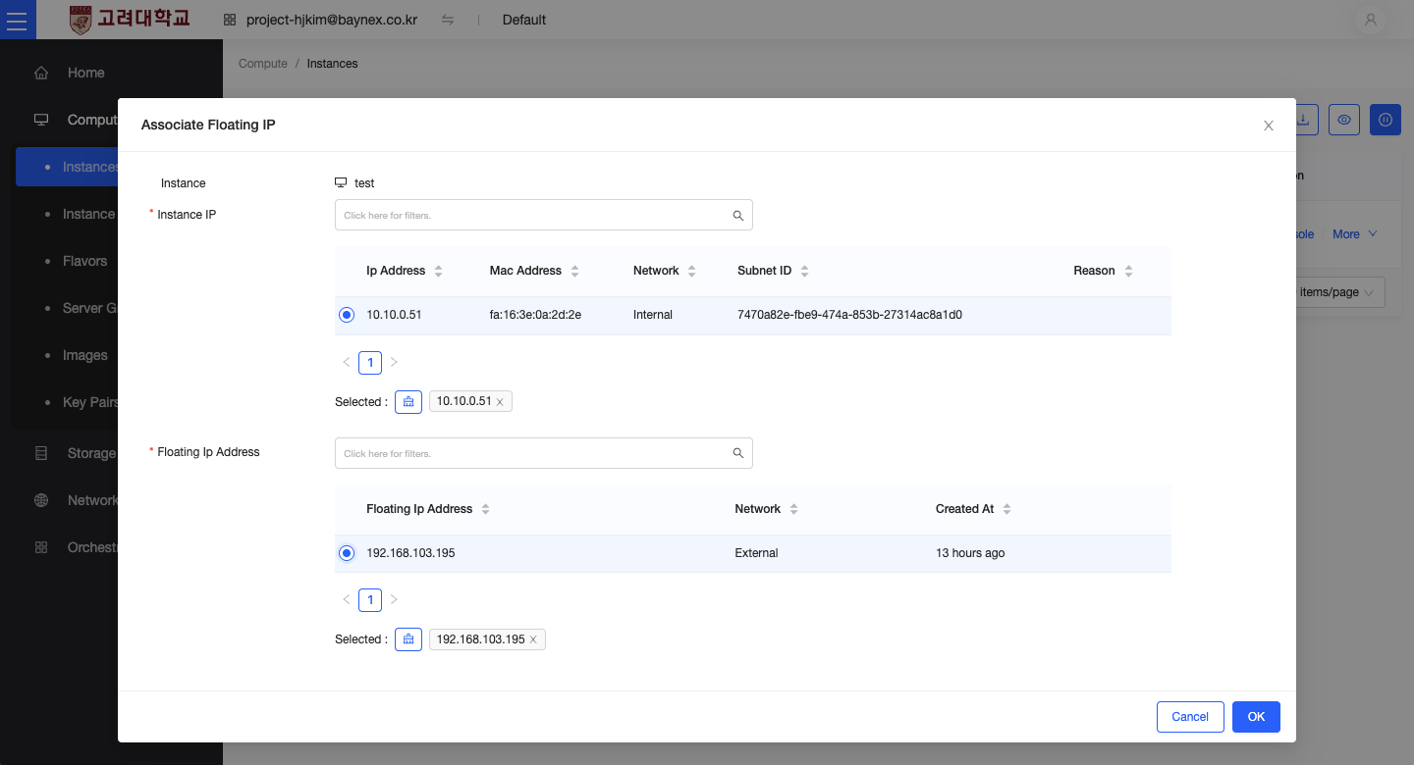Click the project switch arrows icon
The width and height of the screenshot is (1414, 765).
click(448, 20)
